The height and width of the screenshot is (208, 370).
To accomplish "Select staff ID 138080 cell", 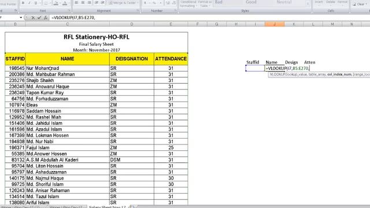I will click(15, 202).
